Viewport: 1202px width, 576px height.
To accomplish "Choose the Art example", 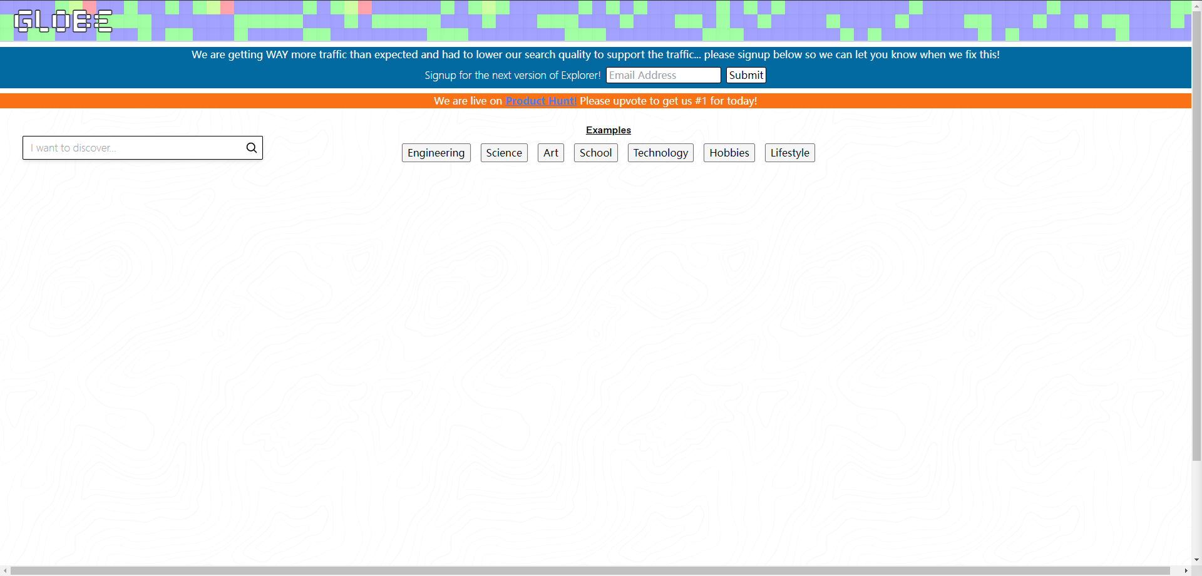I will (x=551, y=153).
